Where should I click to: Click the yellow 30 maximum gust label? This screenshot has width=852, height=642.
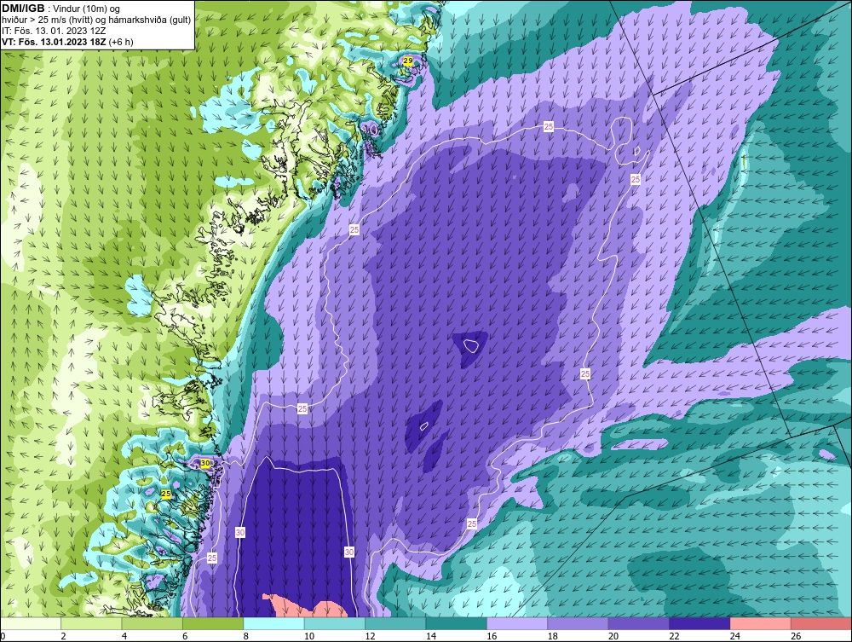pos(204,463)
